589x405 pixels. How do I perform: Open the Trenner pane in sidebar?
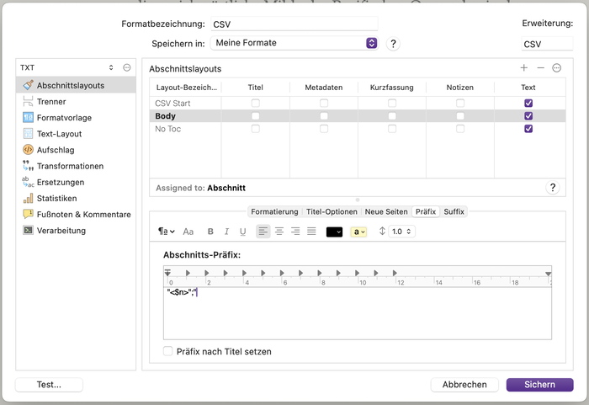pyautogui.click(x=50, y=101)
